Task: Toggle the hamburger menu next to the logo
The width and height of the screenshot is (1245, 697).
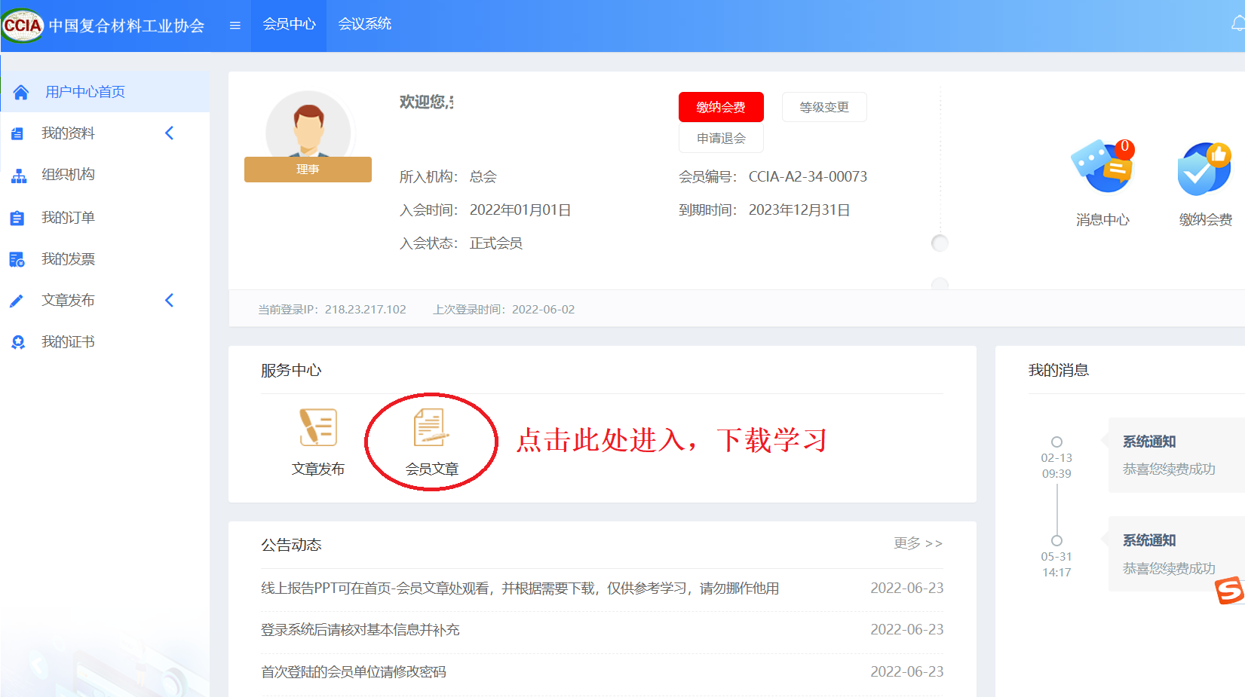Action: coord(234,25)
